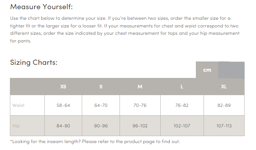Click the S size column header
Image resolution: width=256 pixels, height=150 pixels.
(x=101, y=86)
